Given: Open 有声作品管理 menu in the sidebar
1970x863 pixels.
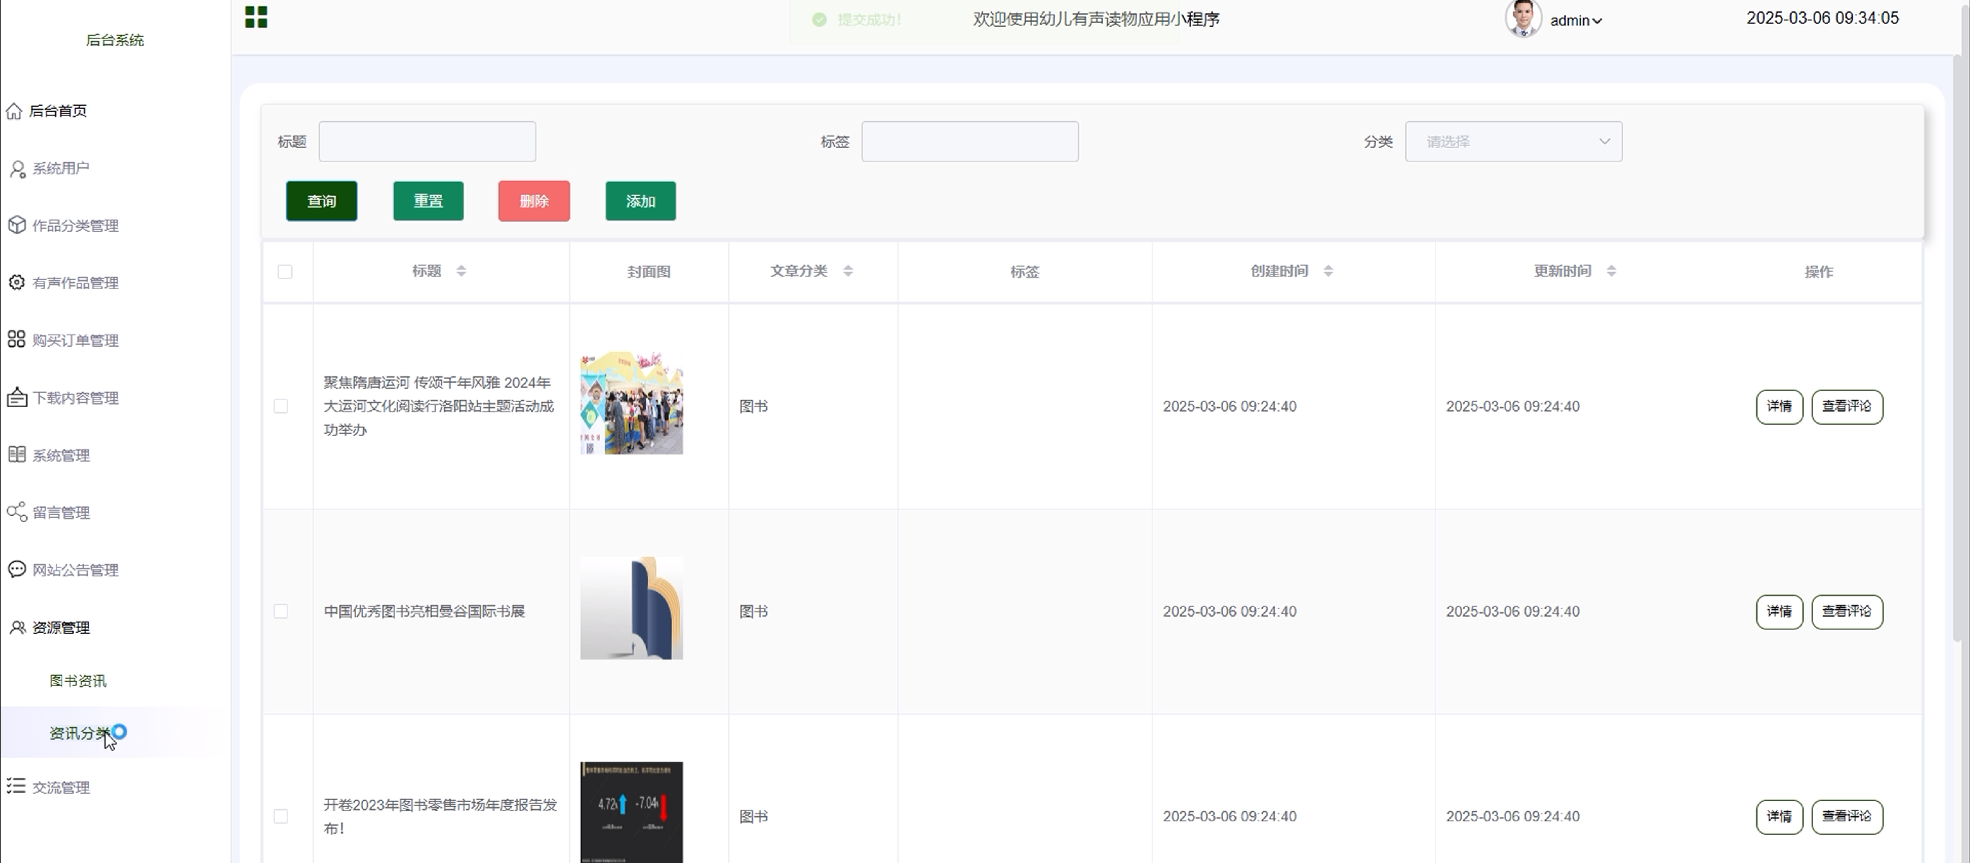Looking at the screenshot, I should point(76,283).
